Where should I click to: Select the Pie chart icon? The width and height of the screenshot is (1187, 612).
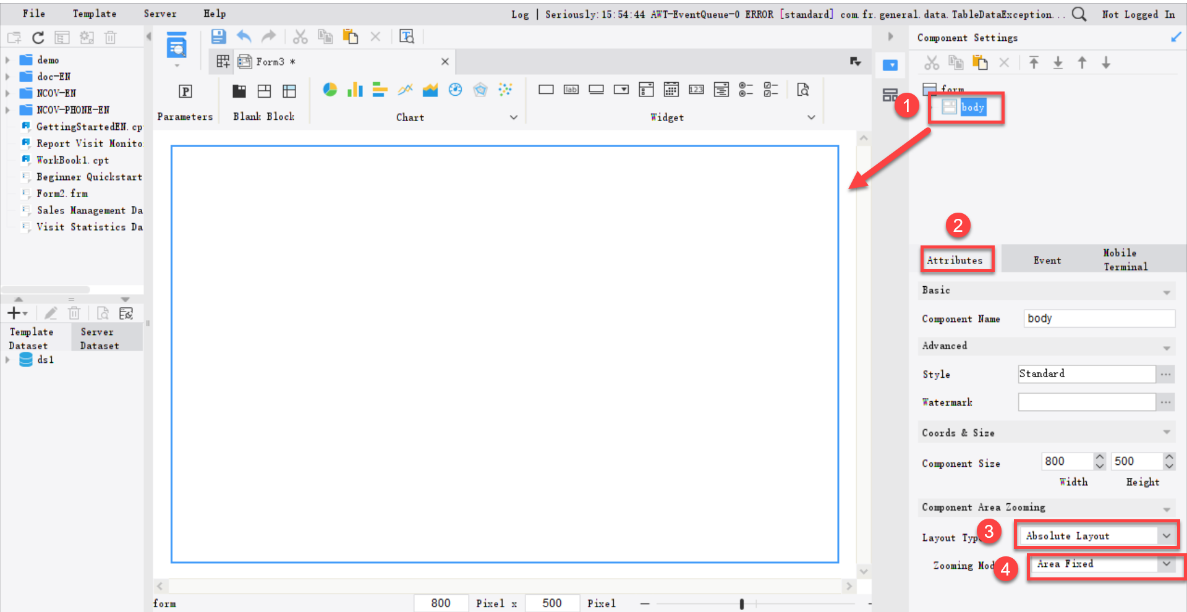pos(330,90)
